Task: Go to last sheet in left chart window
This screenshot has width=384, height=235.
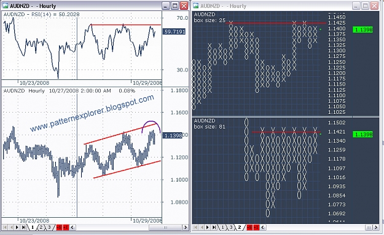Action: coord(23,228)
